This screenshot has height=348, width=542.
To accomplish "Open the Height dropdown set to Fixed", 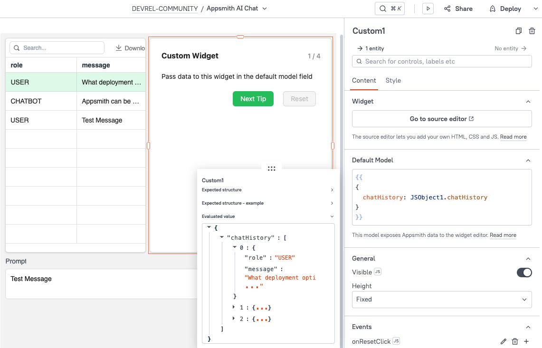I will tap(442, 300).
